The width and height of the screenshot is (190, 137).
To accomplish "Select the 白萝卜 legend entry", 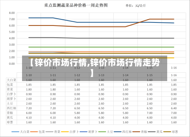I will (x=70, y=132).
